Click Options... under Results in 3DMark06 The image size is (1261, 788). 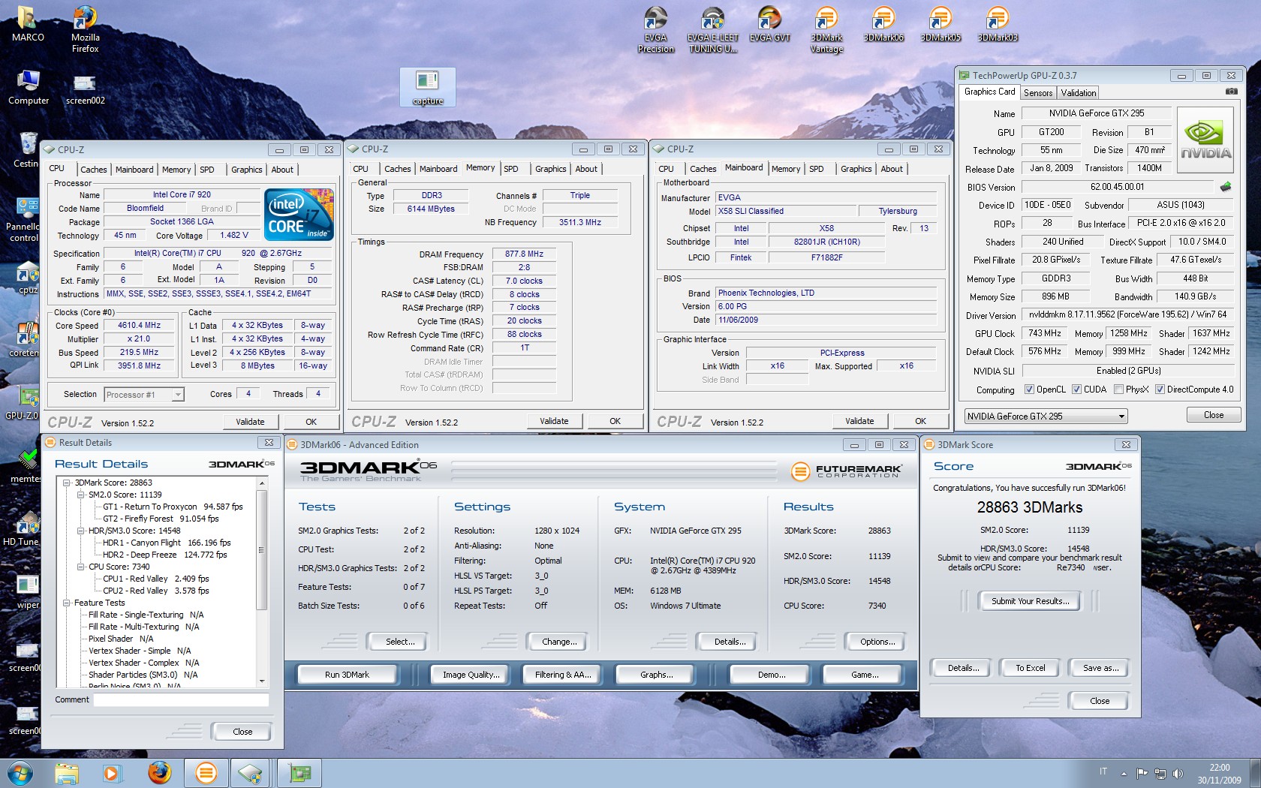(877, 642)
